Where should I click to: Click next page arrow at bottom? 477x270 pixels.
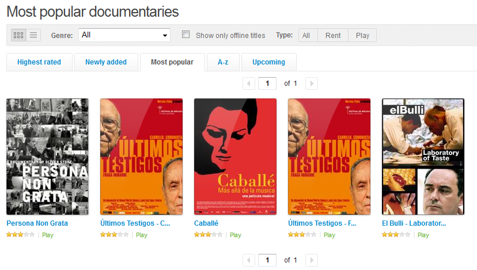point(312,260)
